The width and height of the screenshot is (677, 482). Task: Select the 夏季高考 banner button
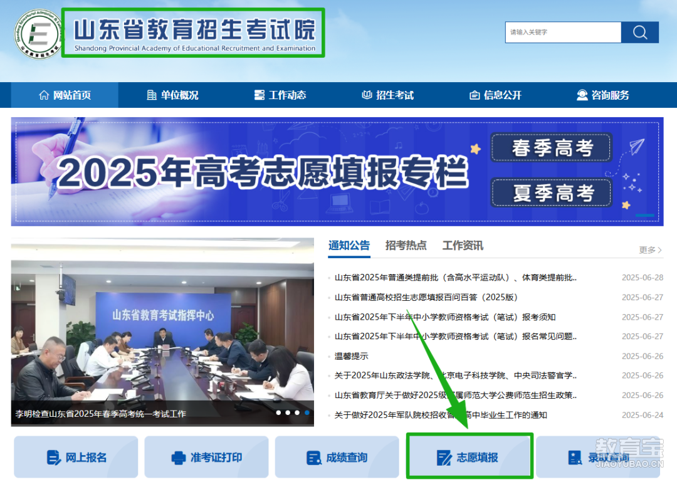pos(552,192)
